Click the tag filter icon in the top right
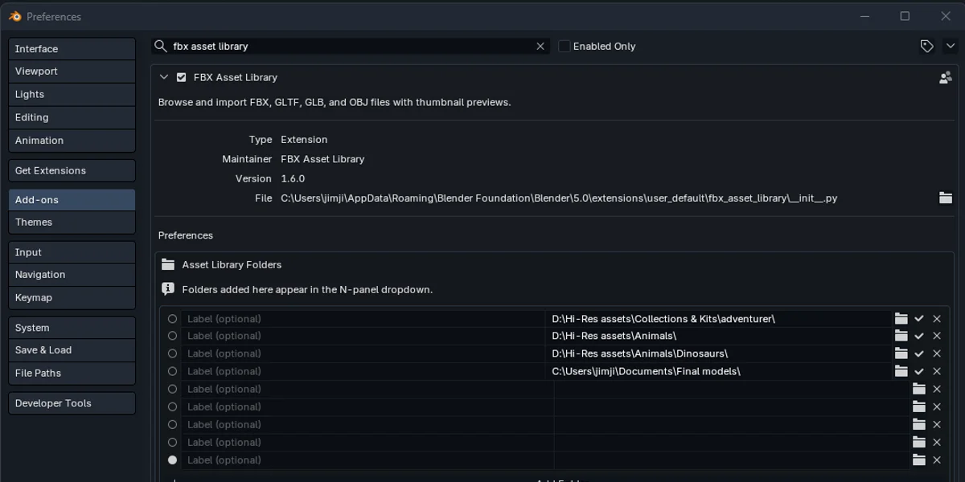This screenshot has height=482, width=965. tap(926, 46)
